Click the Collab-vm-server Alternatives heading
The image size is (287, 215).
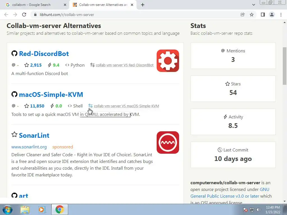tap(54, 25)
